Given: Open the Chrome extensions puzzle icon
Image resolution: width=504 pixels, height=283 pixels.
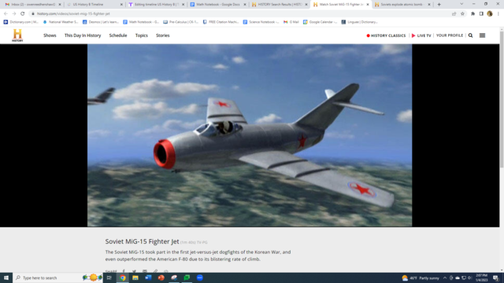Looking at the screenshot, I should (472, 14).
